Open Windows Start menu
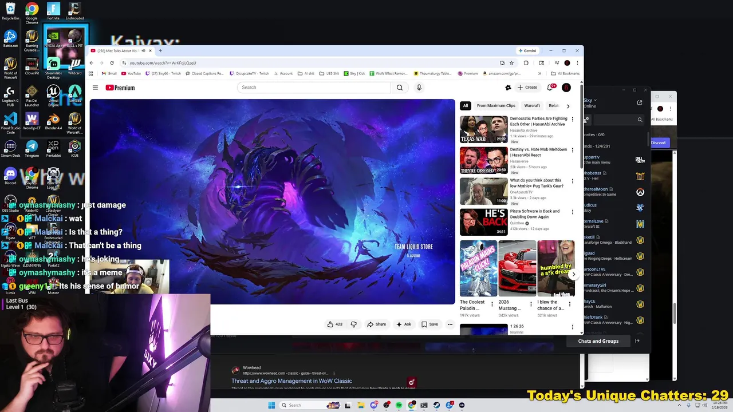The image size is (733, 412). pyautogui.click(x=271, y=405)
